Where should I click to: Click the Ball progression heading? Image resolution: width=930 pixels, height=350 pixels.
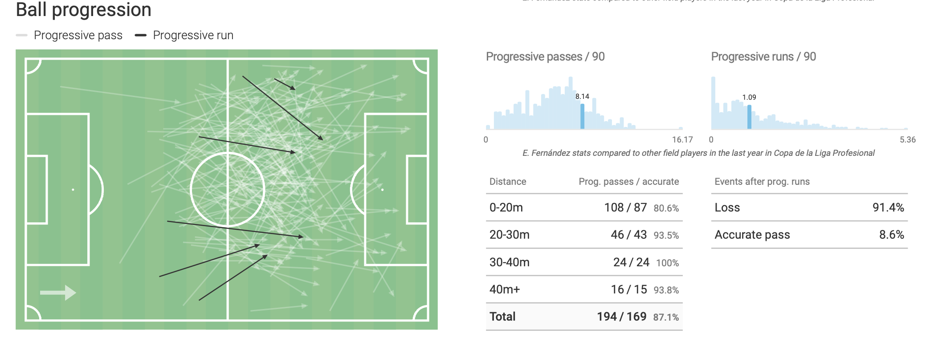click(84, 10)
